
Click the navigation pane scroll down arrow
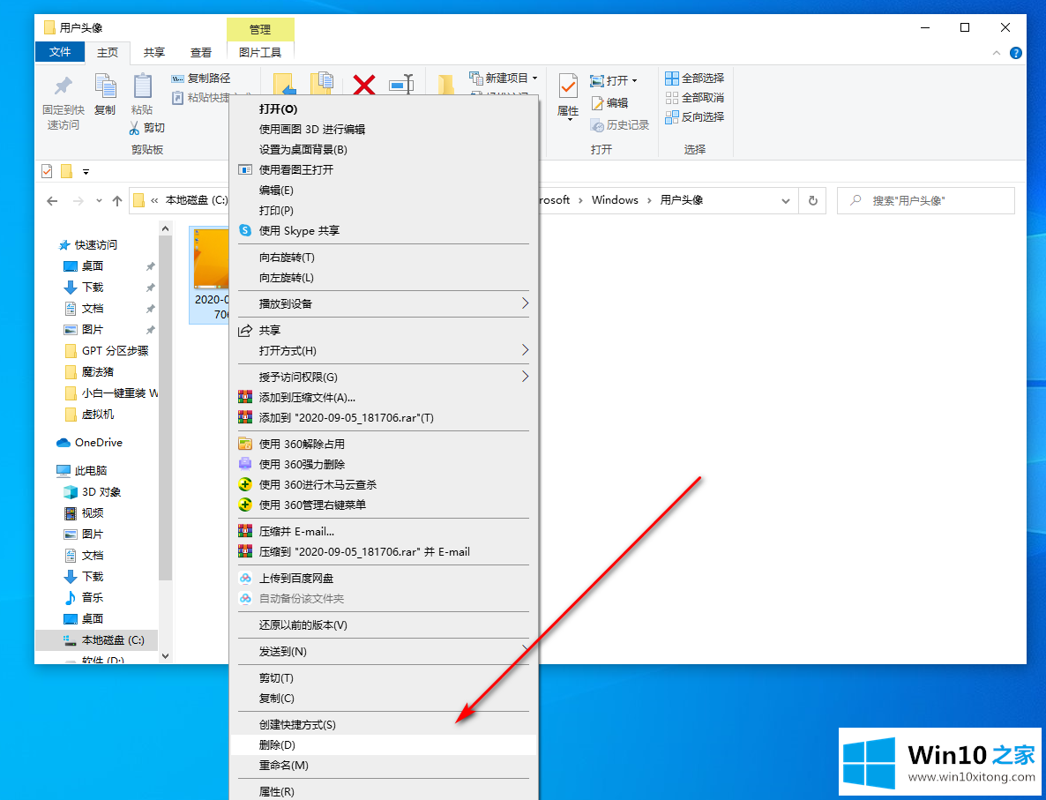(166, 656)
